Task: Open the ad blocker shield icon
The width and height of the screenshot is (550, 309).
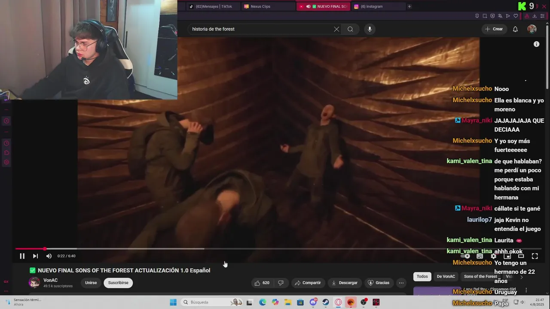Action: point(492,16)
